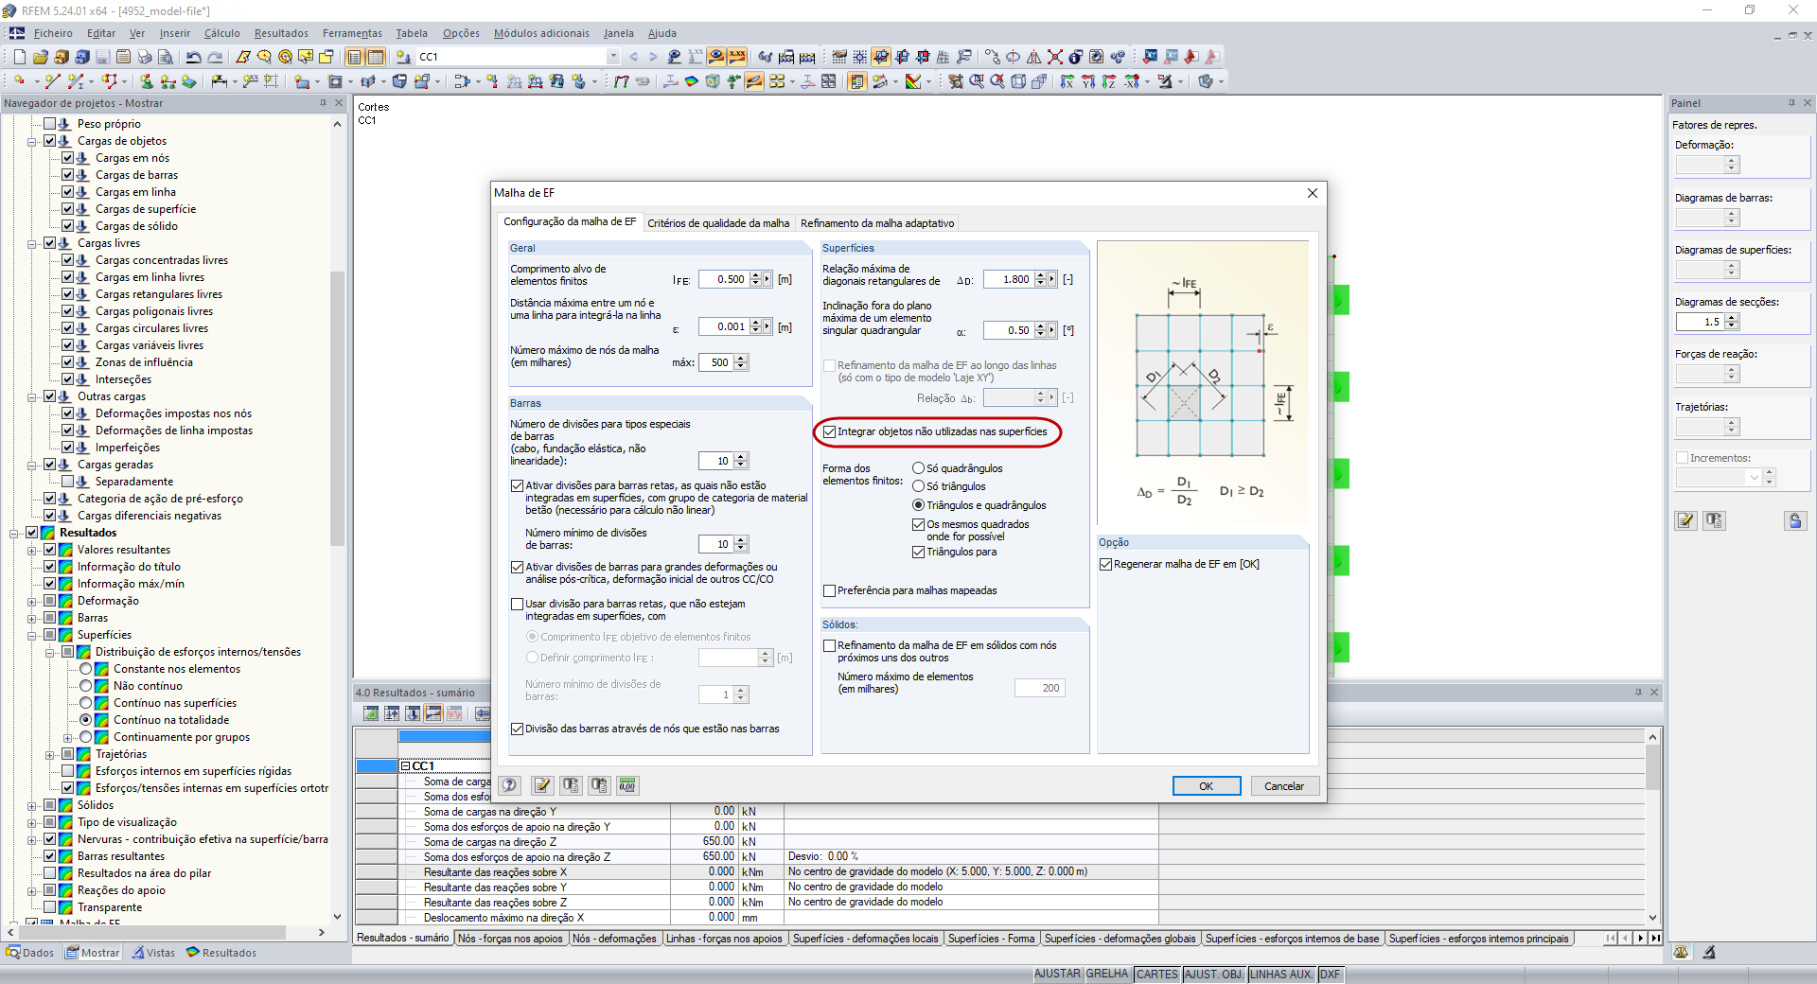Open the CC1 load case dropdown
The image size is (1817, 984).
click(613, 57)
